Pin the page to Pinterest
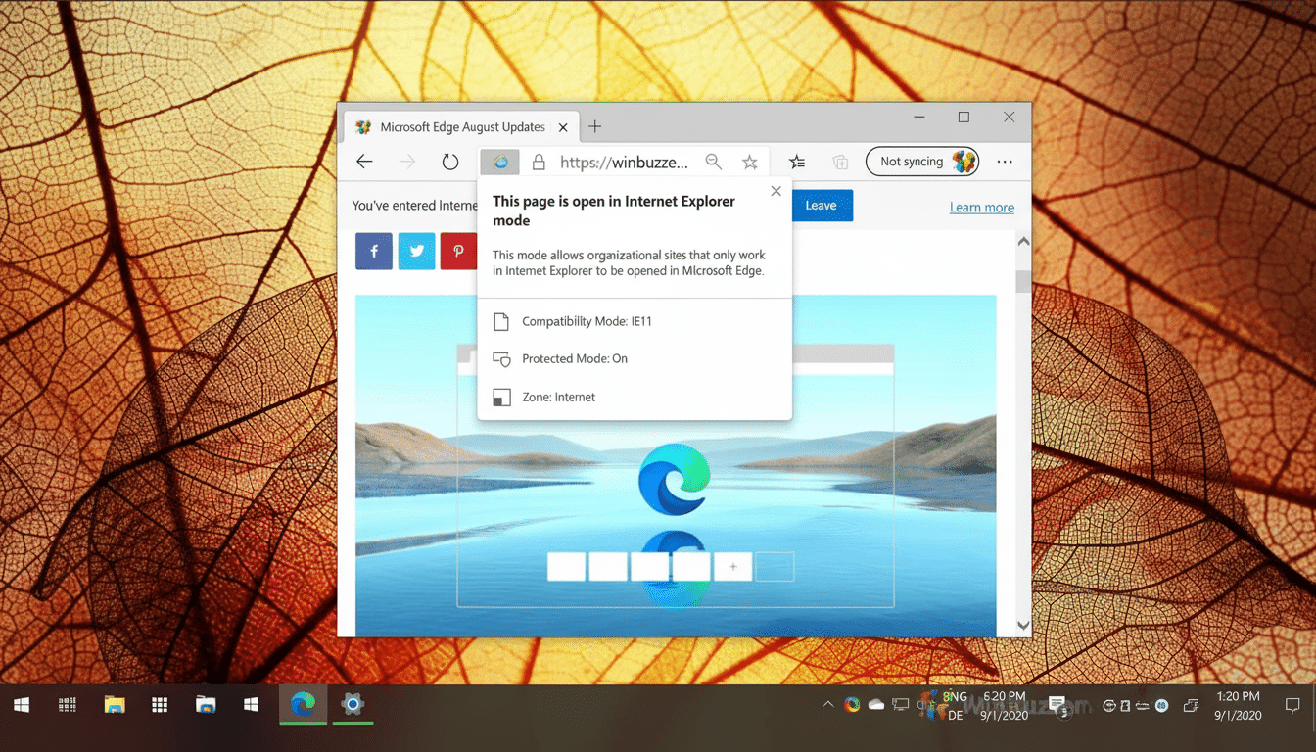The image size is (1316, 752). point(458,251)
